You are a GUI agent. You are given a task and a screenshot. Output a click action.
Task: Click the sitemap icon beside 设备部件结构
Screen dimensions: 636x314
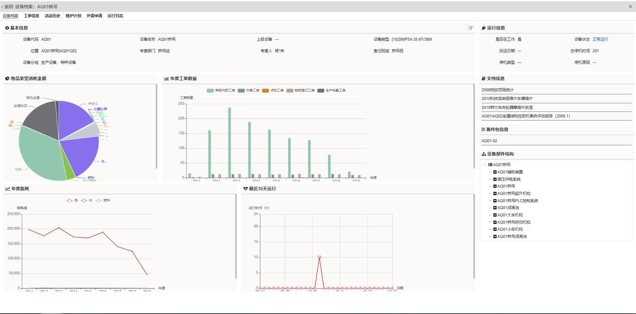pos(484,154)
